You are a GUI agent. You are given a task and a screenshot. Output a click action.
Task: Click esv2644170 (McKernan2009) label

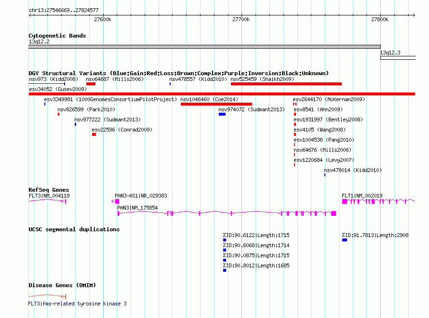pos(329,99)
